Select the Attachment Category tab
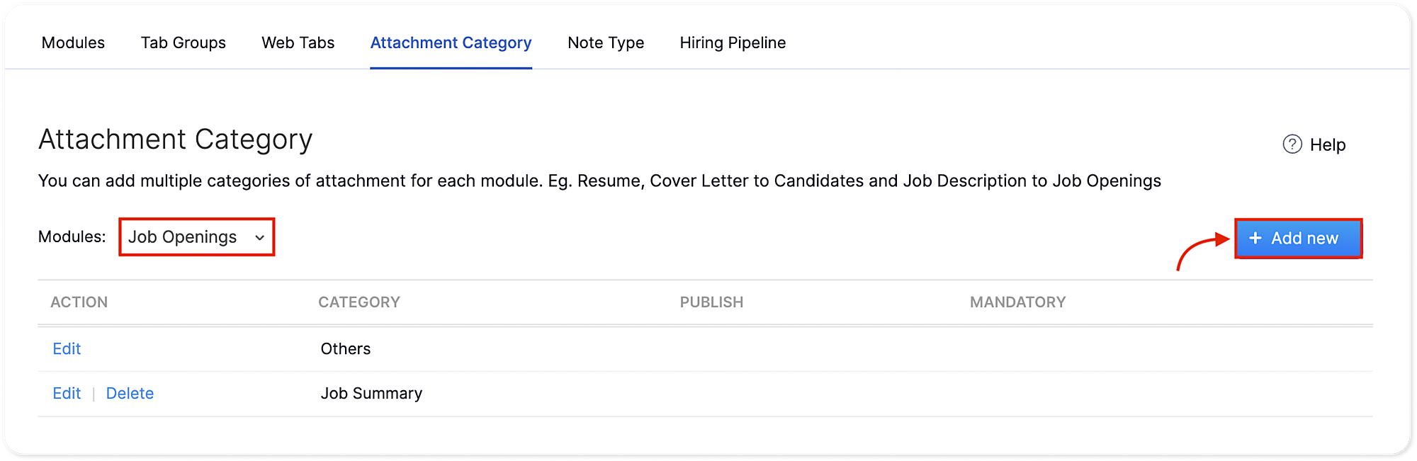The width and height of the screenshot is (1417, 461). (x=451, y=42)
